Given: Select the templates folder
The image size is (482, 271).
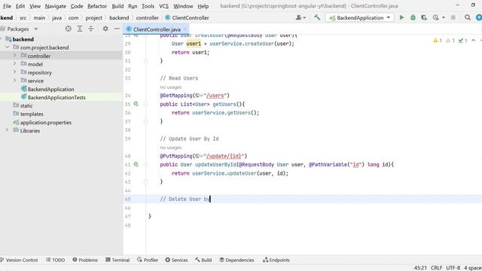Looking at the screenshot, I should pyautogui.click(x=32, y=114).
